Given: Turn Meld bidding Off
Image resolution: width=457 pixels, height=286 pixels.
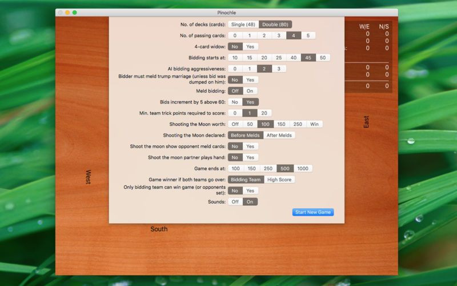Looking at the screenshot, I should point(235,91).
